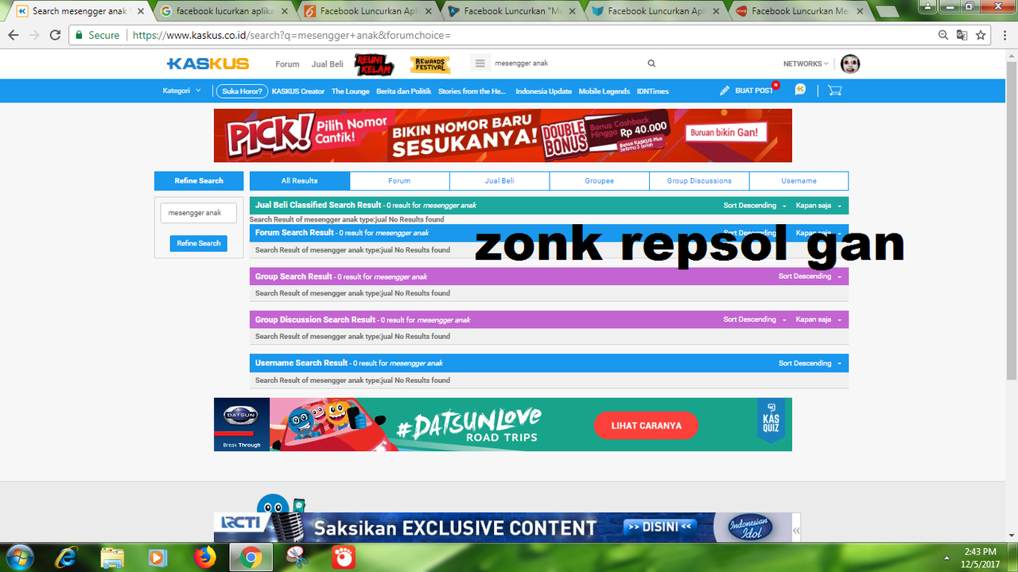Open Sort Descending in Group Discussion results
The height and width of the screenshot is (572, 1018).
[755, 319]
